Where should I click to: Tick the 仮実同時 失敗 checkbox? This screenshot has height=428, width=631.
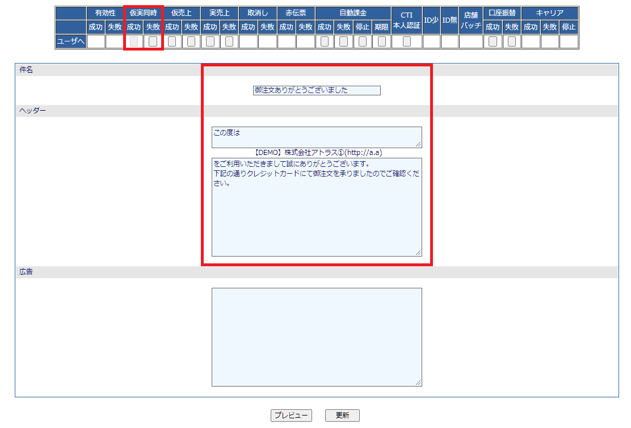(x=153, y=41)
